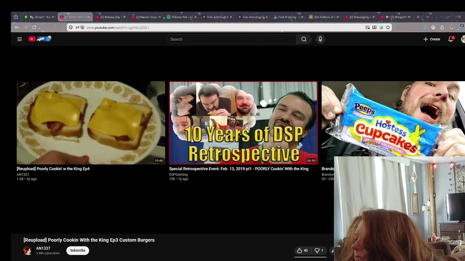Click the install page icon in address bar
The height and width of the screenshot is (261, 465).
pyautogui.click(x=374, y=27)
